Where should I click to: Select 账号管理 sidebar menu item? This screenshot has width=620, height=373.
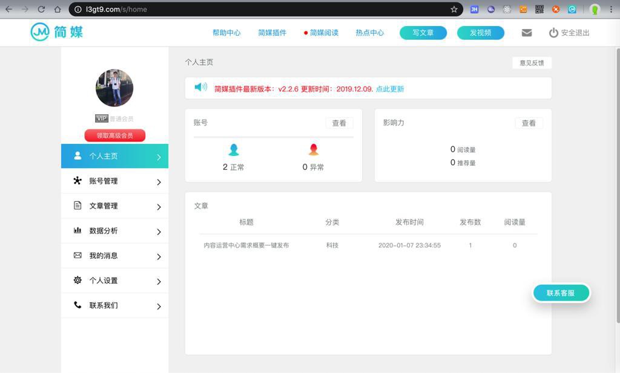click(114, 181)
